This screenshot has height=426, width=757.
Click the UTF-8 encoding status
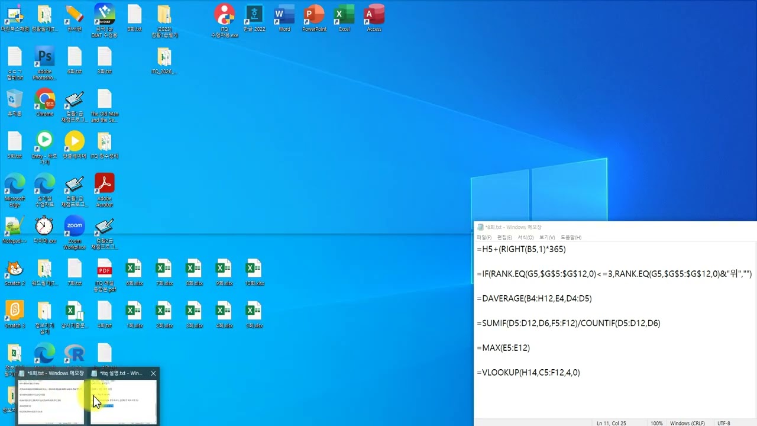pyautogui.click(x=724, y=423)
